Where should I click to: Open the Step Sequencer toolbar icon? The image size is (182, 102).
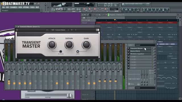point(126,10)
